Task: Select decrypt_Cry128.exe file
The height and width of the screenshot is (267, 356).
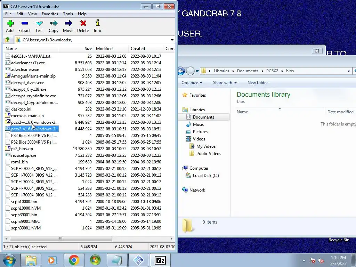Action: coord(29,89)
